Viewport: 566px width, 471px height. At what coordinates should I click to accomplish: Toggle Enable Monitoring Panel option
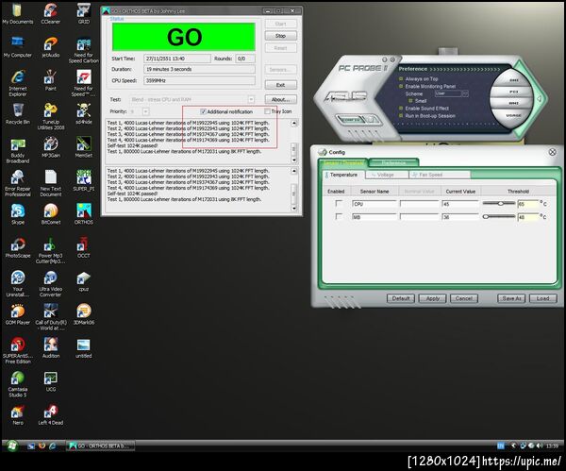401,86
